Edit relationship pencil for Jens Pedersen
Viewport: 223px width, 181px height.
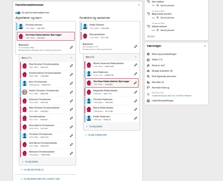(x=136, y=74)
